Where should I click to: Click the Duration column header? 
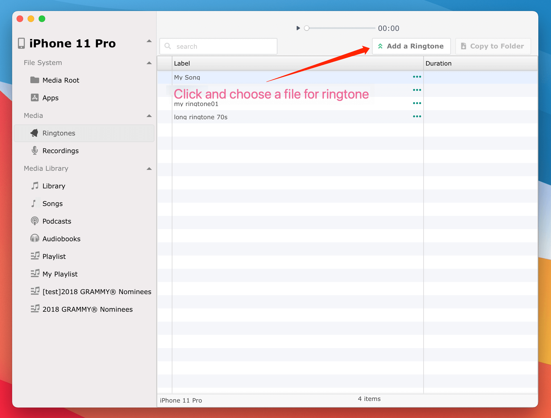pyautogui.click(x=480, y=63)
